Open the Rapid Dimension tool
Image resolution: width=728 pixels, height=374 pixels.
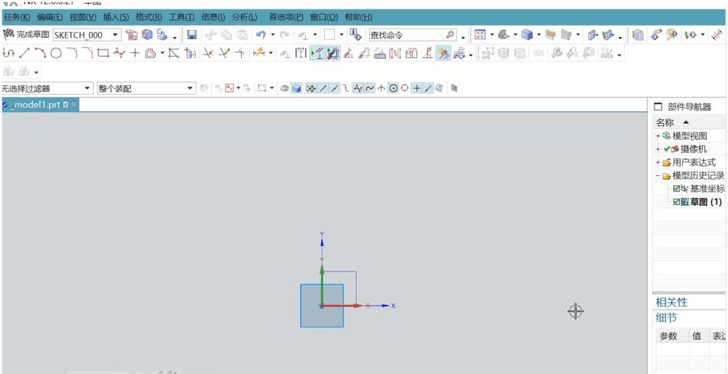(258, 53)
